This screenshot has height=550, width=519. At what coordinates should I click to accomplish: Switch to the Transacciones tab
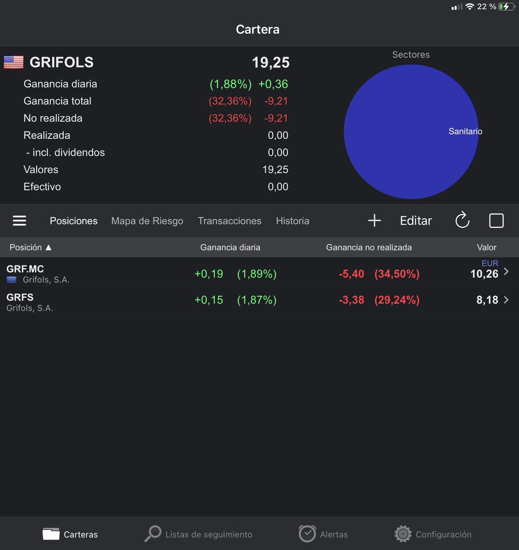[x=229, y=221]
